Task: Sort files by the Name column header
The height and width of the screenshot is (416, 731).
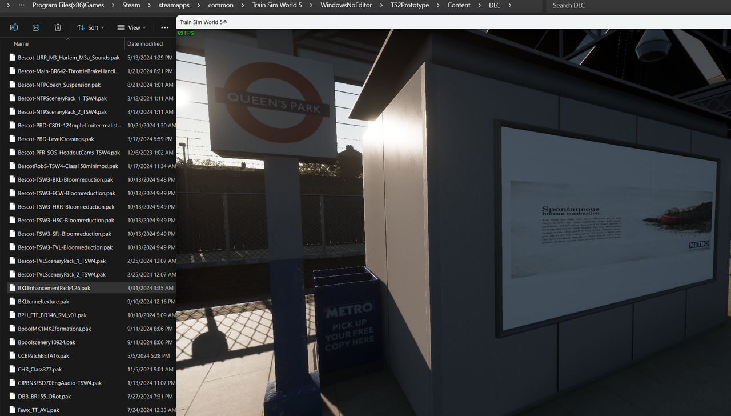Action: 21,43
